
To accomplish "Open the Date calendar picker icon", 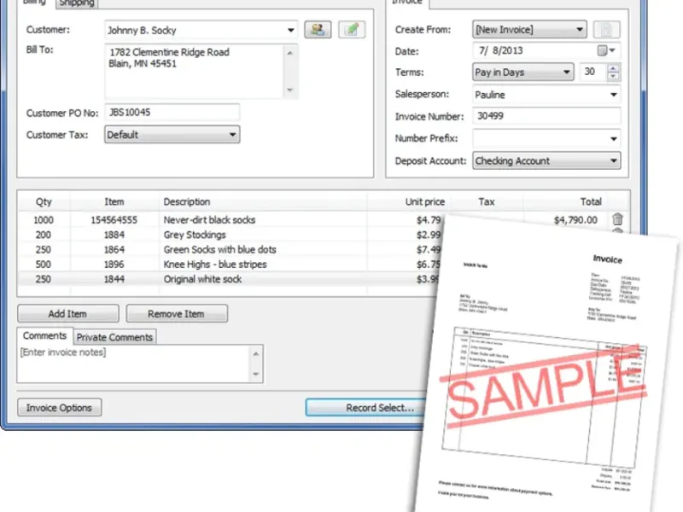I will (606, 50).
